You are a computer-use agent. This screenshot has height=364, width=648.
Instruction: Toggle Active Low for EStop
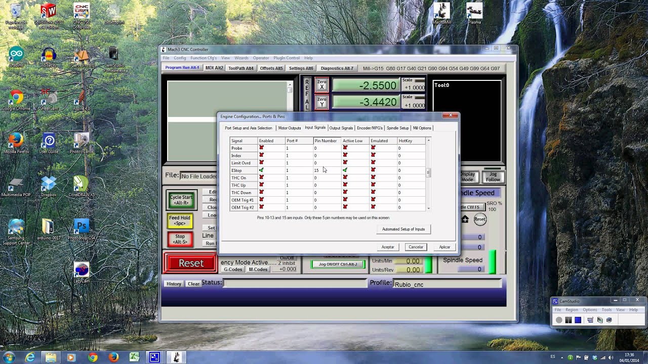click(345, 170)
